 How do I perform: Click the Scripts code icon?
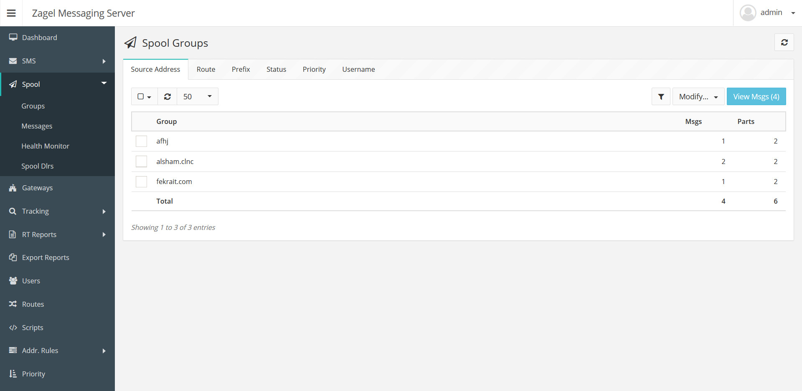coord(13,328)
